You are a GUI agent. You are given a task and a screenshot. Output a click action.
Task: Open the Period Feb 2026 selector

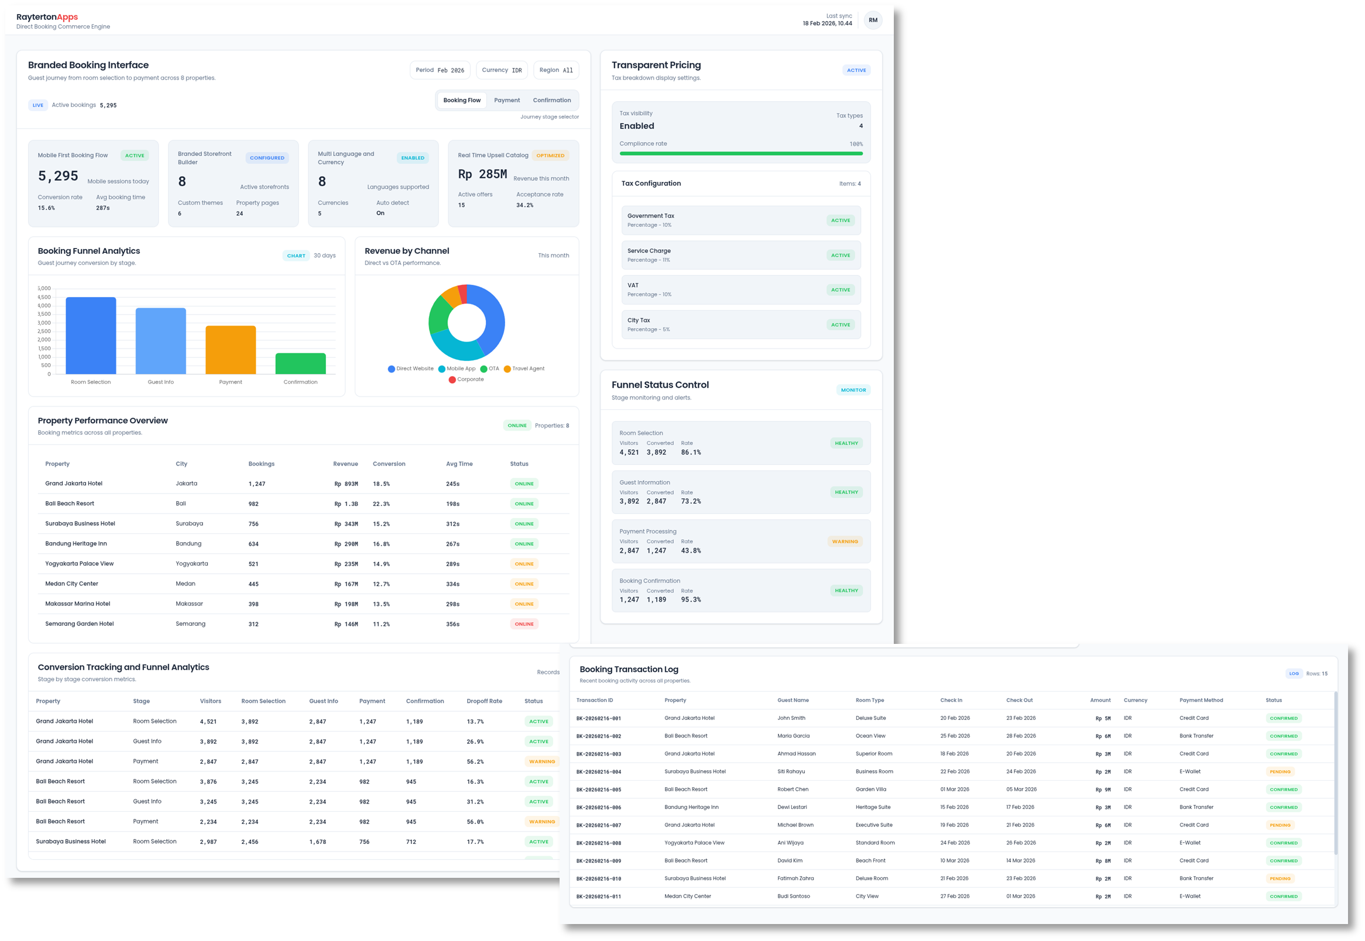(439, 70)
